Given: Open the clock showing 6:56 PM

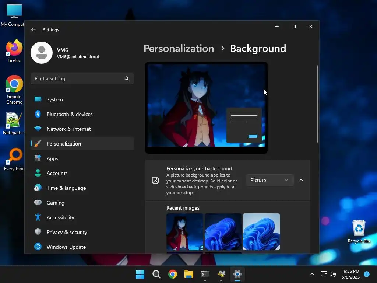Looking at the screenshot, I should coord(351,274).
